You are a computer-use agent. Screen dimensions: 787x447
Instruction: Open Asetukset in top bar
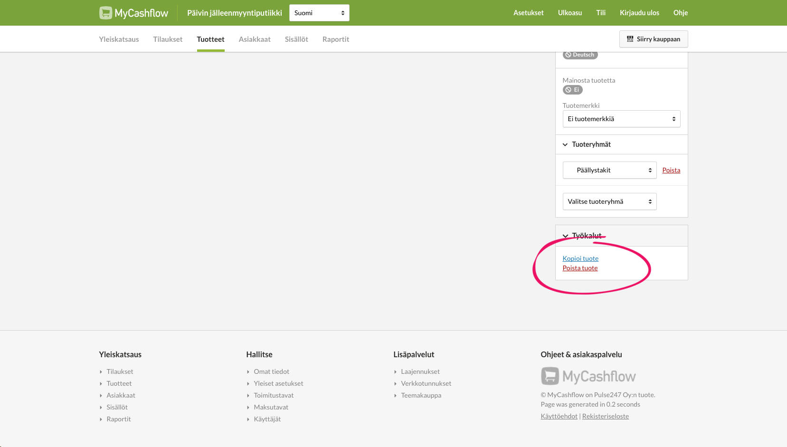tap(528, 13)
